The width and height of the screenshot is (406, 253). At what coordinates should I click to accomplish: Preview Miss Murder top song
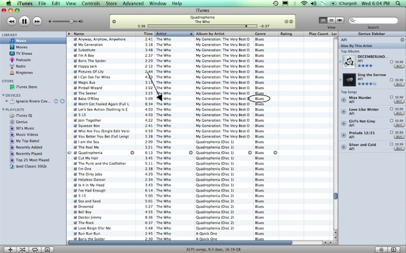click(344, 99)
